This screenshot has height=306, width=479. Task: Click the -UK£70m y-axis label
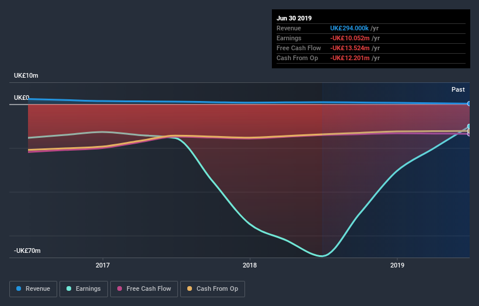click(27, 251)
